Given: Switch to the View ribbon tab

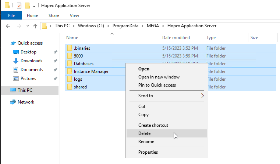Looking at the screenshot, I should tap(74, 15).
